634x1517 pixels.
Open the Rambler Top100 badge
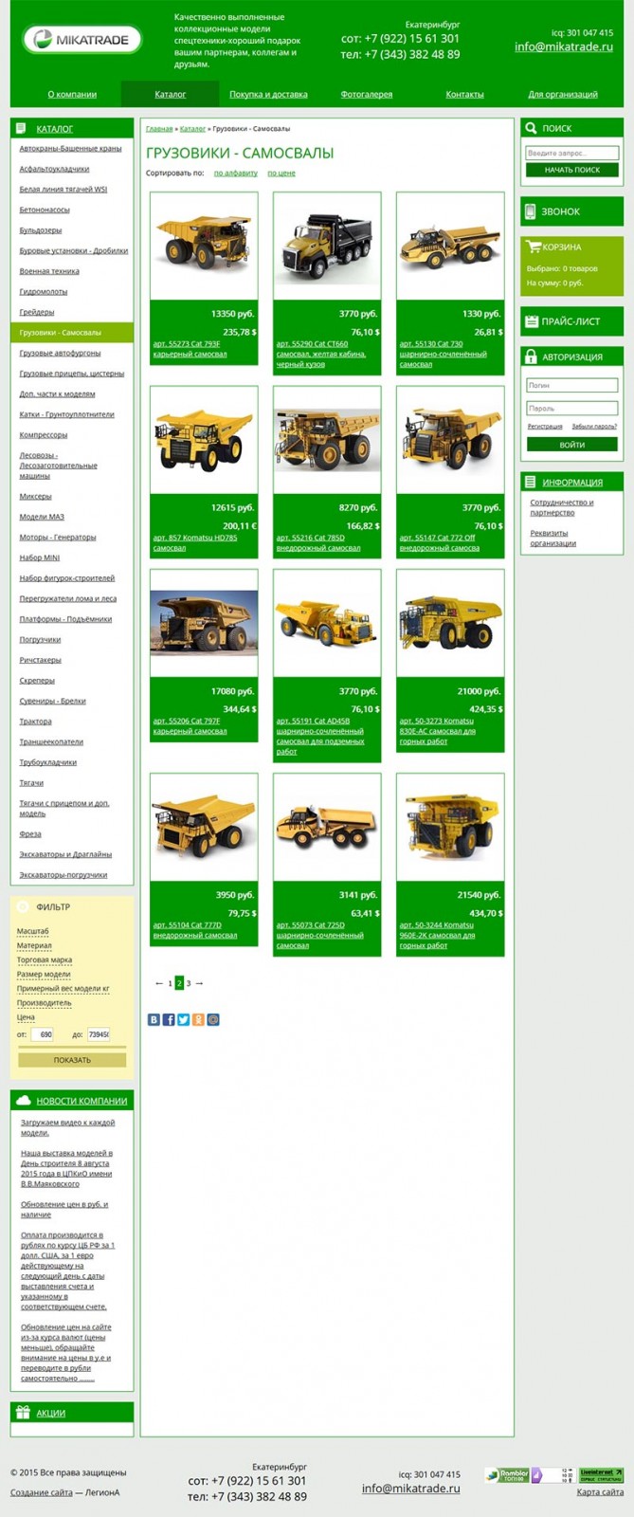click(506, 1475)
